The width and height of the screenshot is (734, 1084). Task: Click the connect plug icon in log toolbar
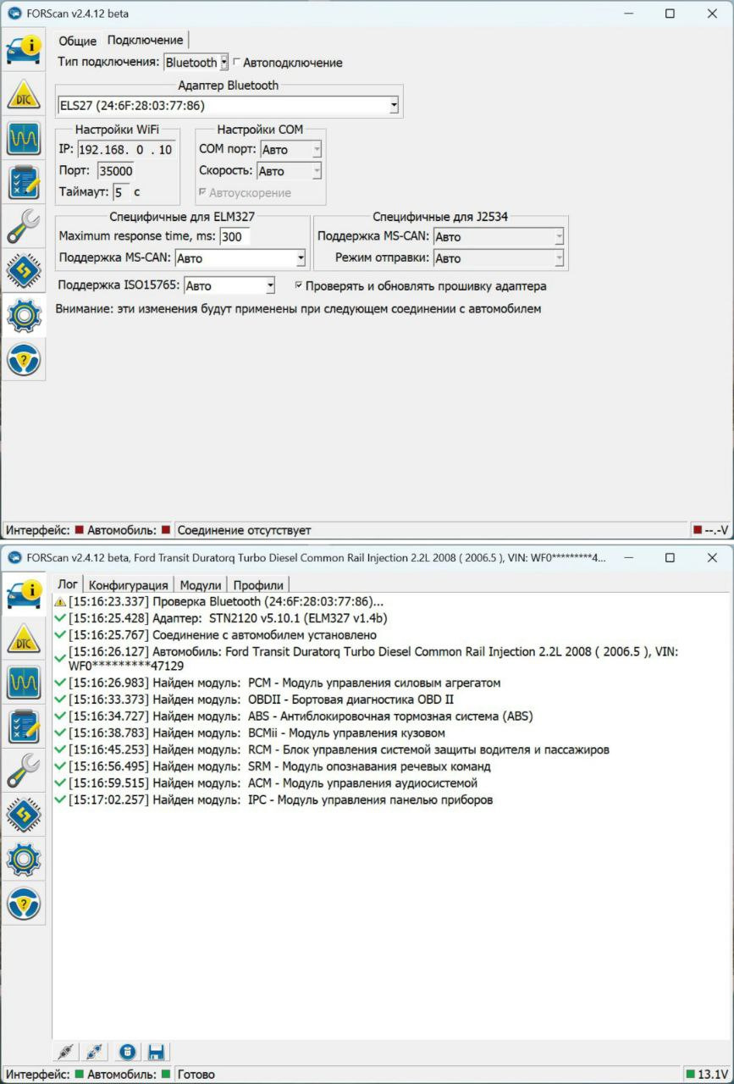66,1052
